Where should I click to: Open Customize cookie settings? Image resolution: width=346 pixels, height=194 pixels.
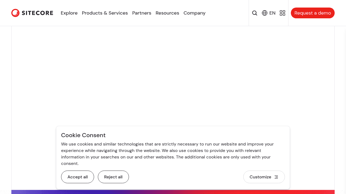264,177
